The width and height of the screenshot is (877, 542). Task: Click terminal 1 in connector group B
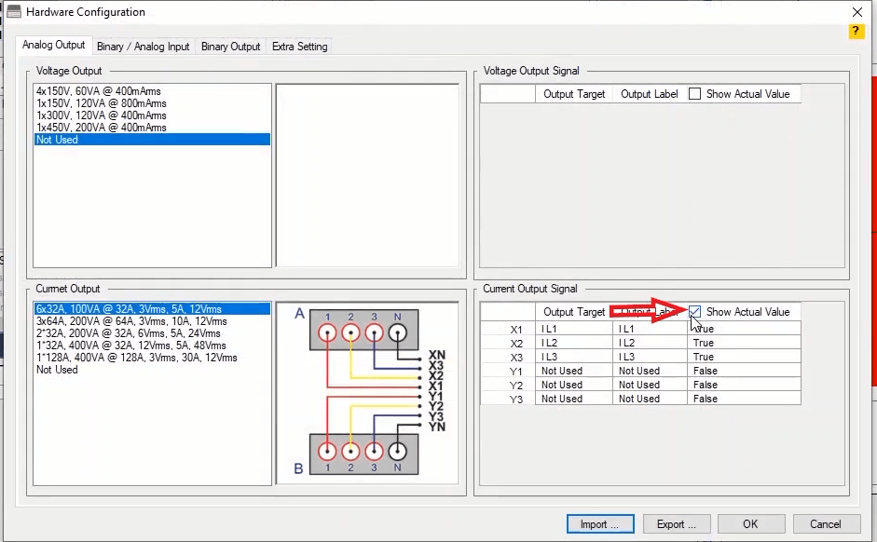(327, 452)
